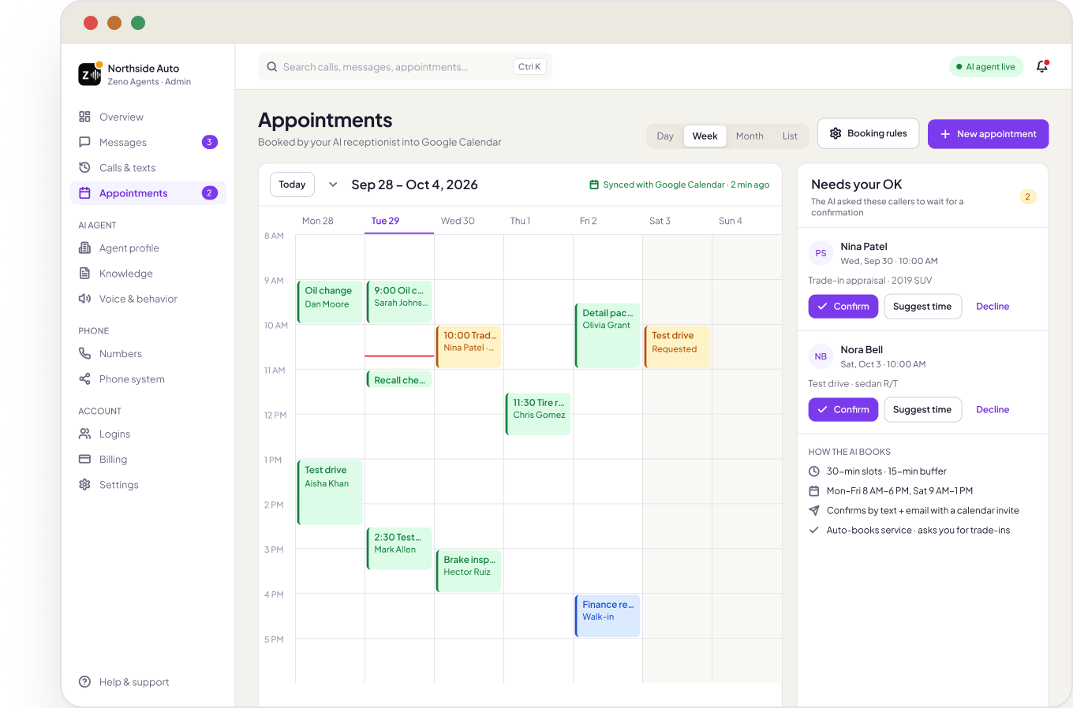Open Booking rules

(x=869, y=133)
